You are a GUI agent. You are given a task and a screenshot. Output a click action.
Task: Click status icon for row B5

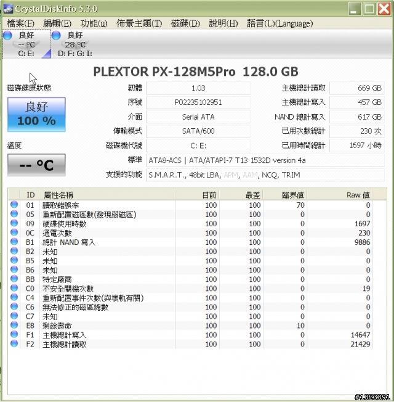coord(14,260)
